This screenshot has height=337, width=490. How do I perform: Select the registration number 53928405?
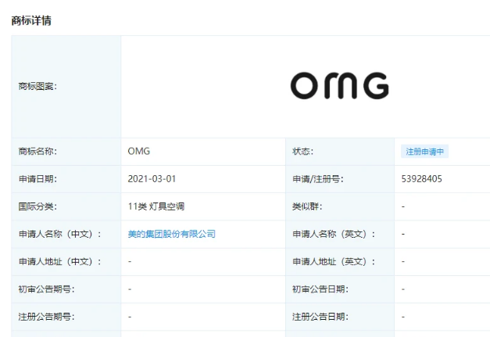click(x=421, y=179)
